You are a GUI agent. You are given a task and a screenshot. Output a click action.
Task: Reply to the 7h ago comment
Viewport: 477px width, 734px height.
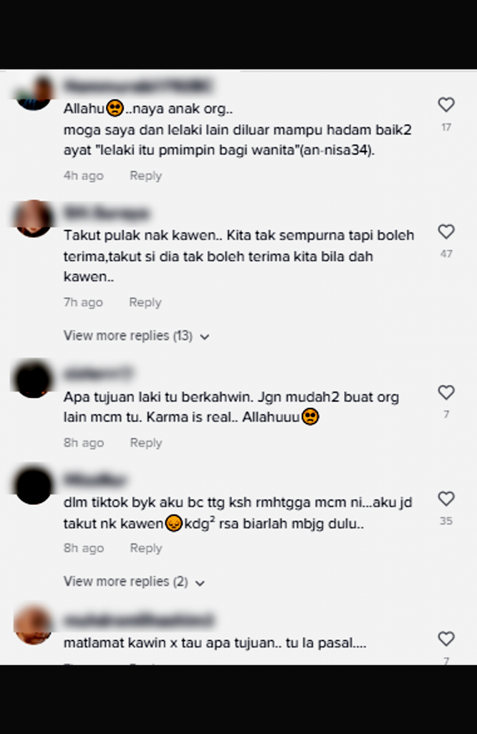click(145, 302)
